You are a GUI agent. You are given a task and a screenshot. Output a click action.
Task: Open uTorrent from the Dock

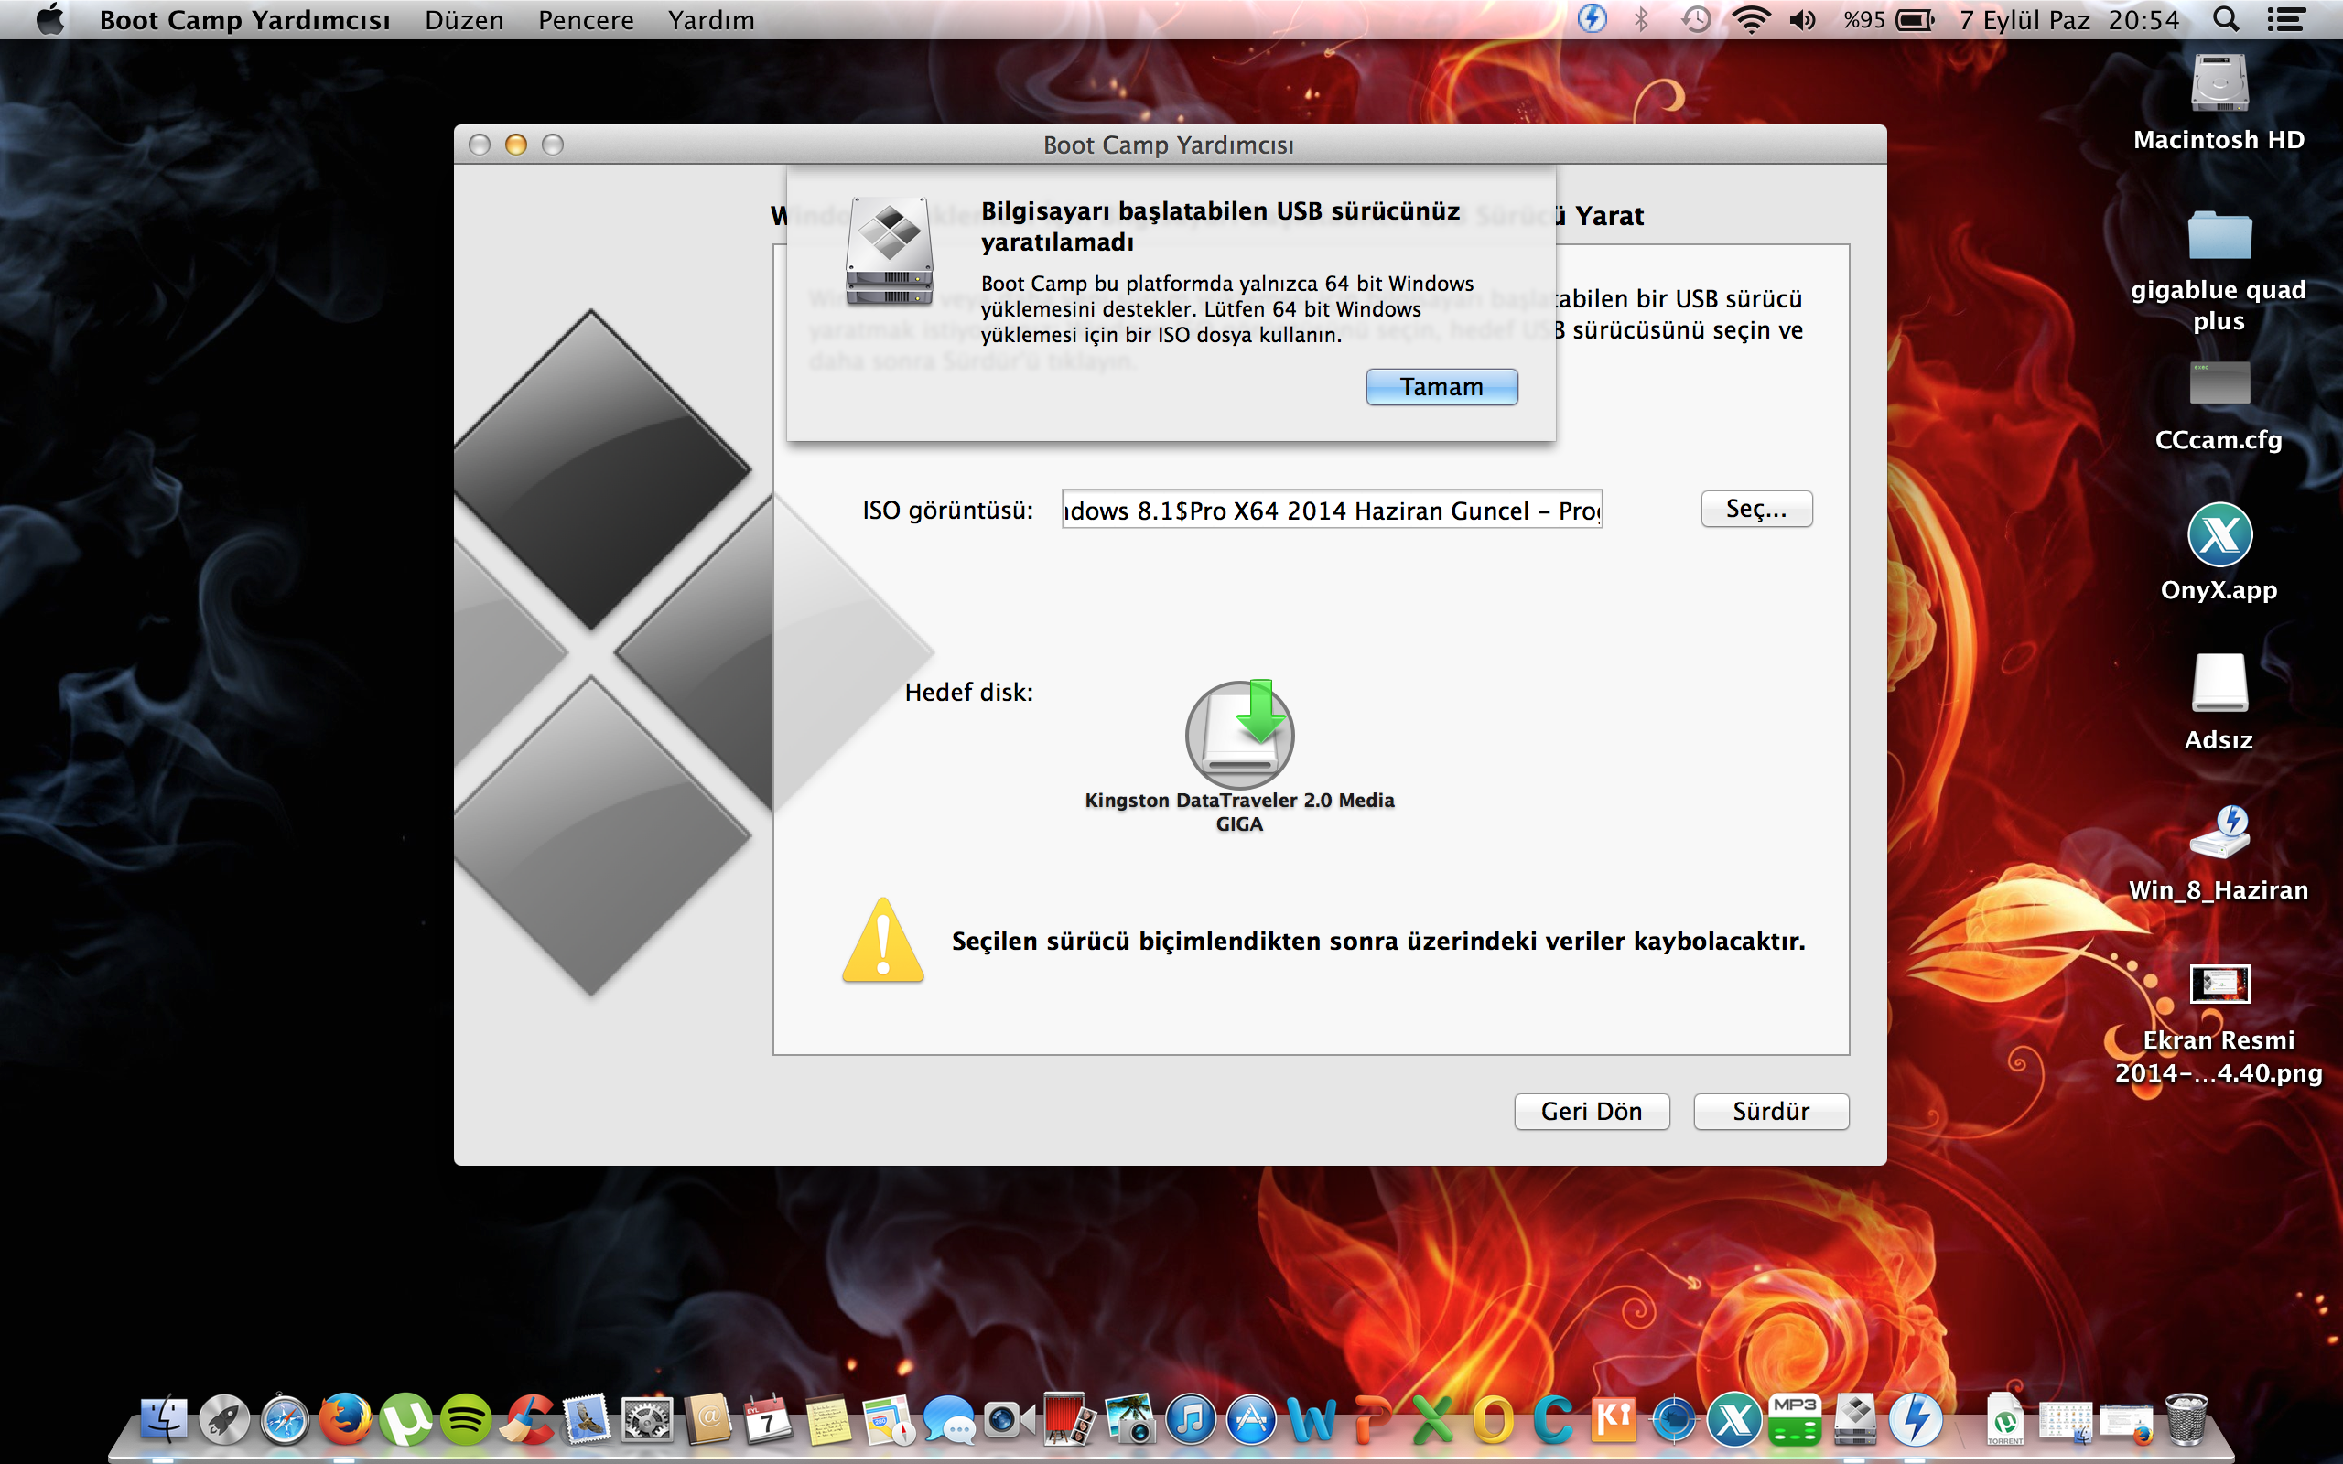405,1420
